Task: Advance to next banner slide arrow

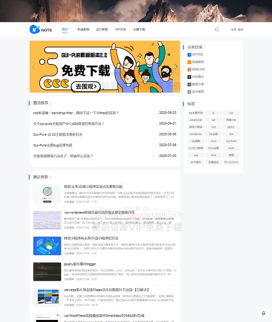Action: (x=176, y=67)
